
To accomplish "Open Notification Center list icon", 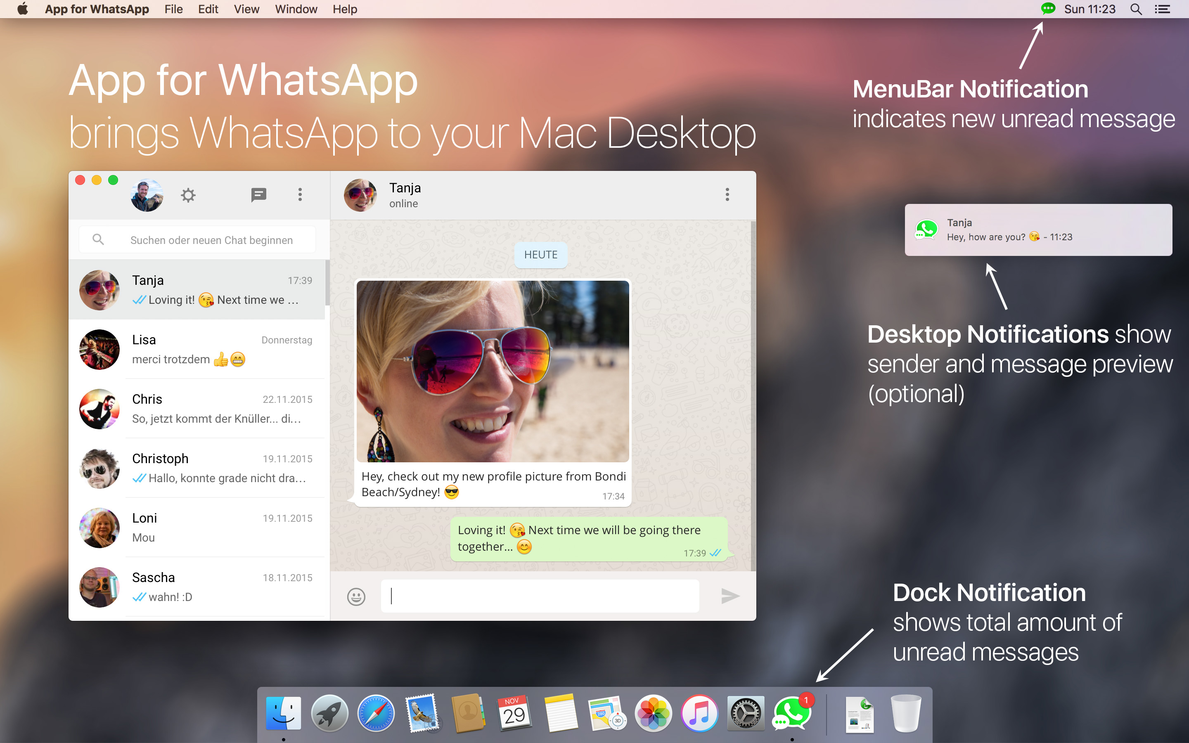I will click(1163, 9).
